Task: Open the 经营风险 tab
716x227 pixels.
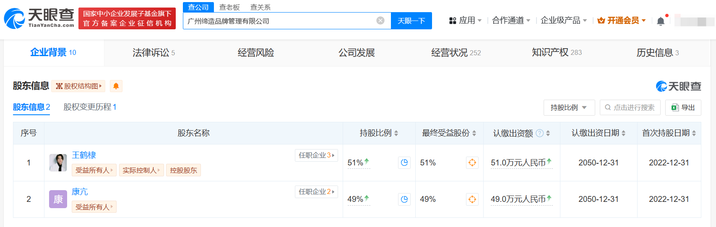Action: pos(256,53)
